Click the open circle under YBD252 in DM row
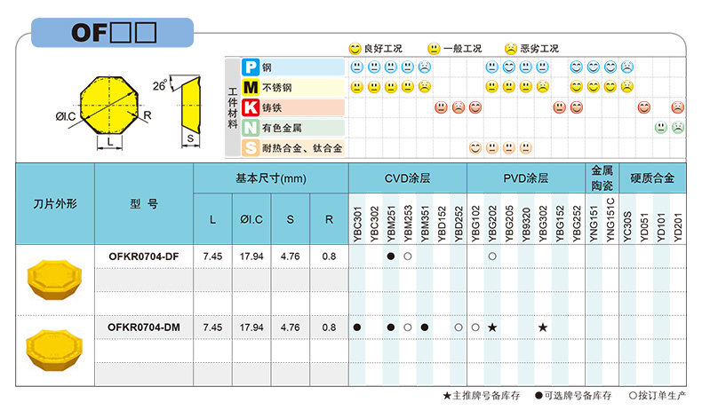Viewport: 702px width, 418px height. [459, 327]
